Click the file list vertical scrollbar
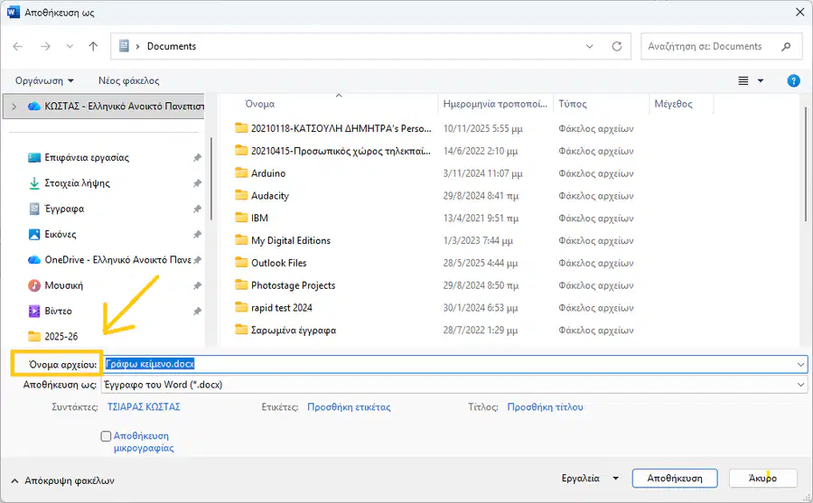The height and width of the screenshot is (503, 813). [805, 163]
